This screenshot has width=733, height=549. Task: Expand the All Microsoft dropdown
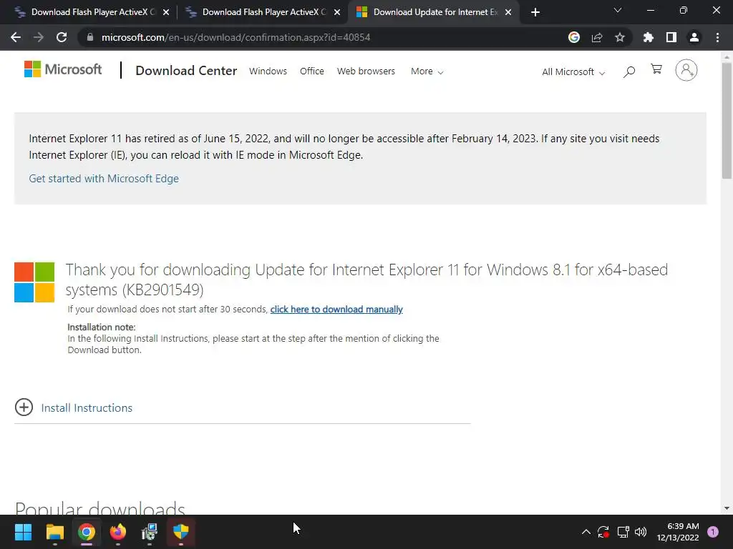(x=573, y=72)
